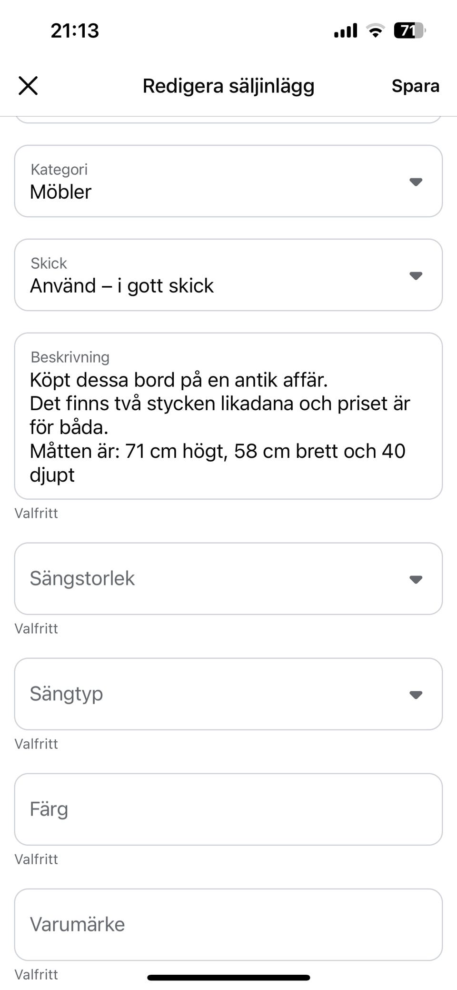Tap the cellular signal bars icon
This screenshot has width=457, height=990.
[x=346, y=31]
